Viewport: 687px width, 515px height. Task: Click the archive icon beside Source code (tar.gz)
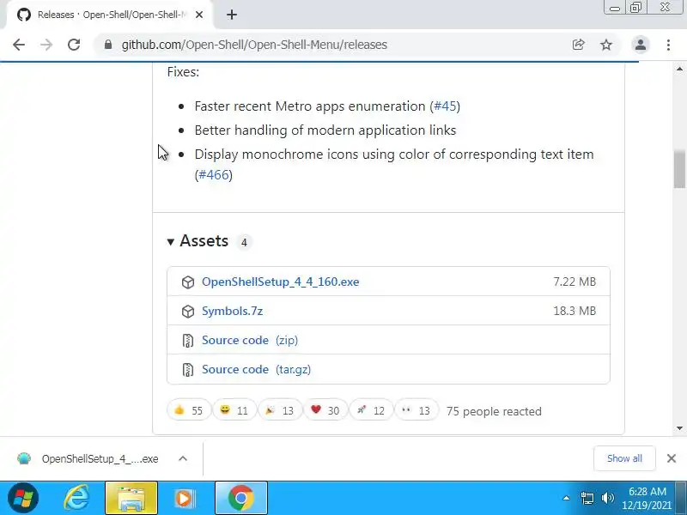click(188, 370)
